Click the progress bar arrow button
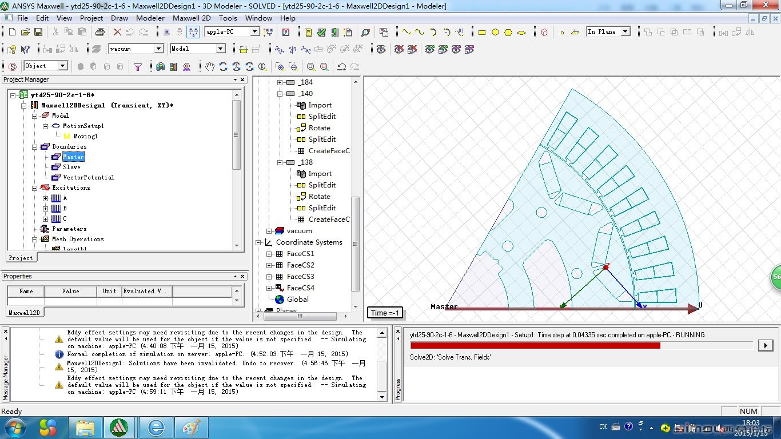781x439 pixels. [765, 345]
